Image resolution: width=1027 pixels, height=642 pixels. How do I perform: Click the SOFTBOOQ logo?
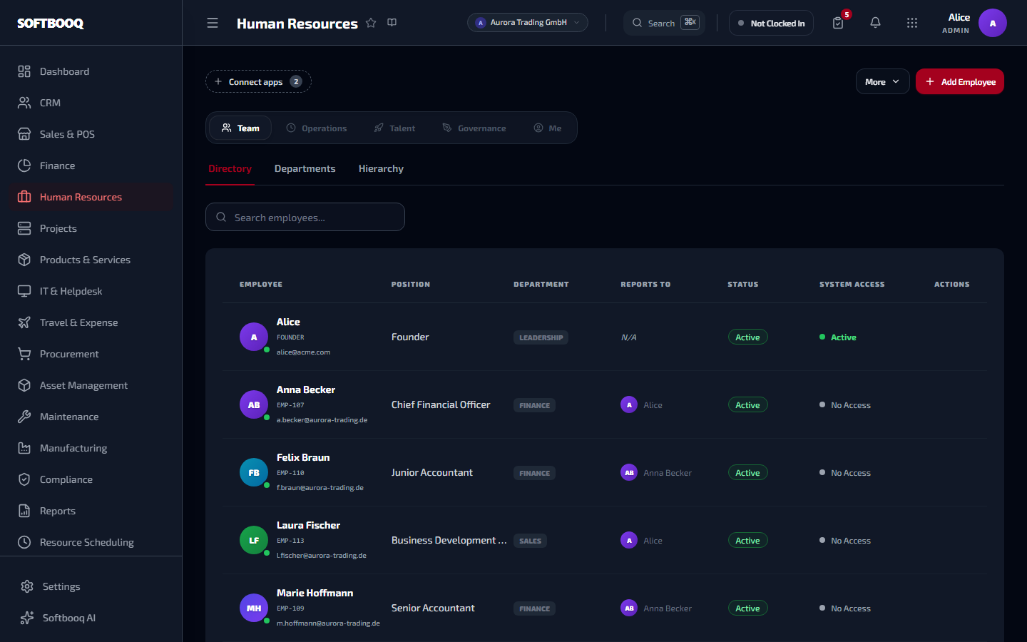point(51,23)
